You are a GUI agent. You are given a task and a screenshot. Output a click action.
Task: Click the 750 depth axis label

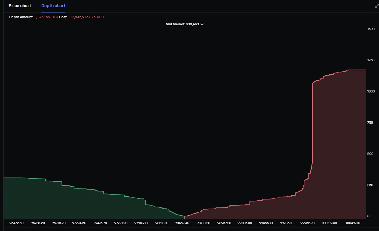coord(370,122)
